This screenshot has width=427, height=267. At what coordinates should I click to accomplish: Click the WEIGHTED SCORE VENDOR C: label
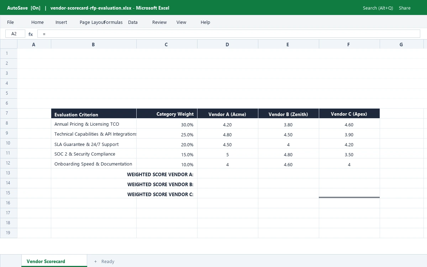(x=160, y=194)
